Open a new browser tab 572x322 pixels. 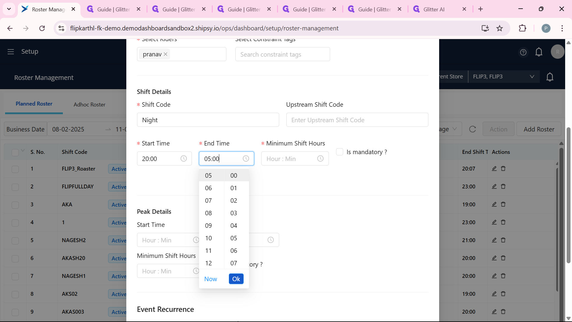(x=481, y=9)
